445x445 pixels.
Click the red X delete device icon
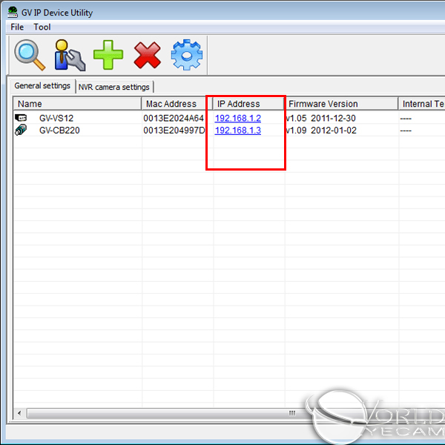(x=148, y=55)
